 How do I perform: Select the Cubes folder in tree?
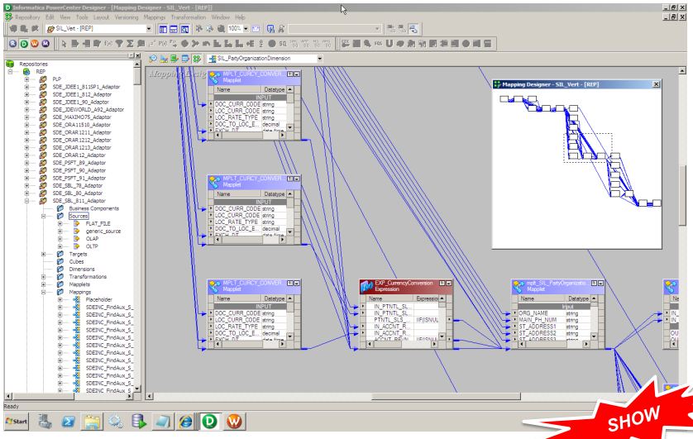pyautogui.click(x=76, y=261)
